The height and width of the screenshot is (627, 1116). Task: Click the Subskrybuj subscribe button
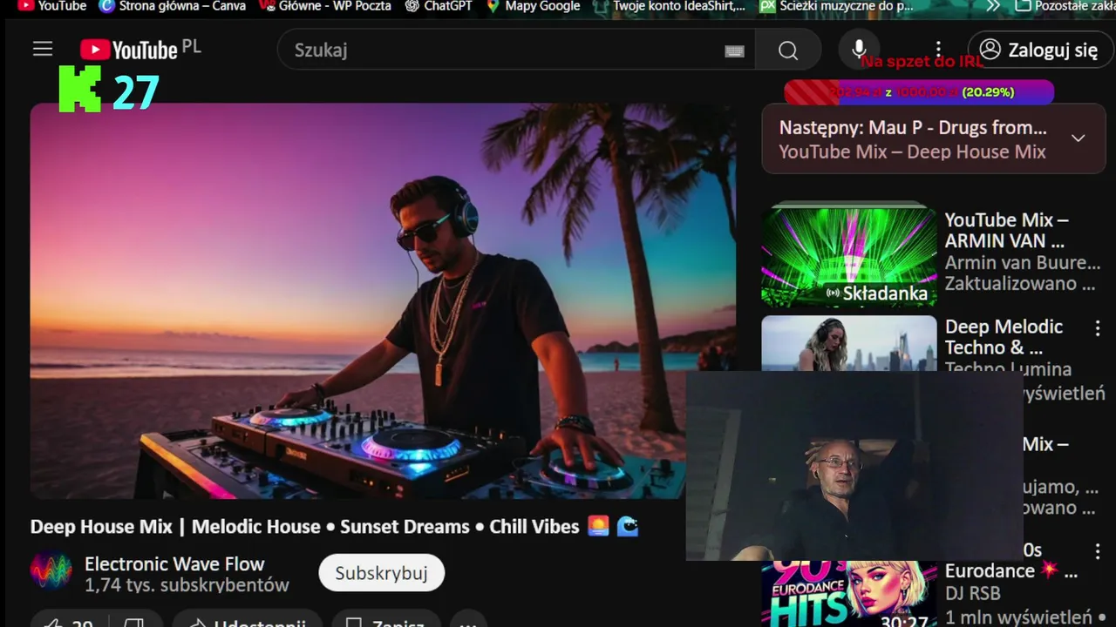pyautogui.click(x=381, y=573)
